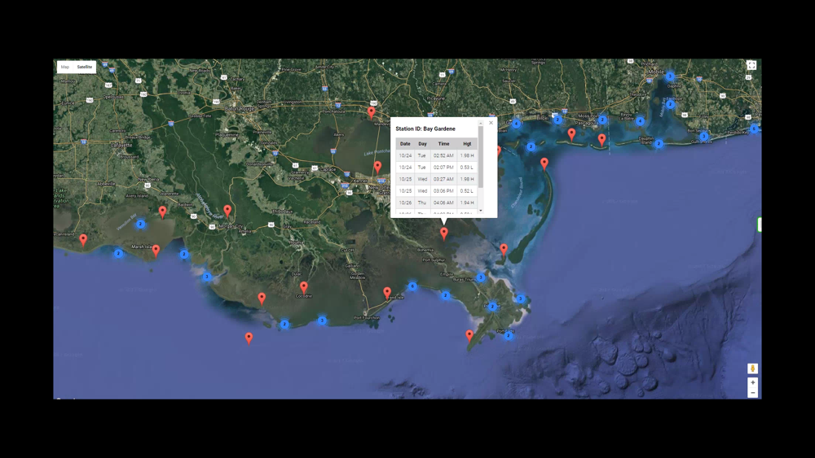The width and height of the screenshot is (815, 458).
Task: Click the blue cluster labeled 6
Action: point(412,286)
